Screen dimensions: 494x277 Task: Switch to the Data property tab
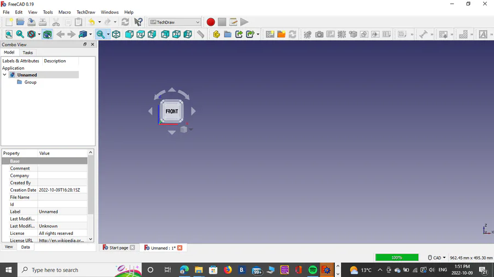click(25, 247)
